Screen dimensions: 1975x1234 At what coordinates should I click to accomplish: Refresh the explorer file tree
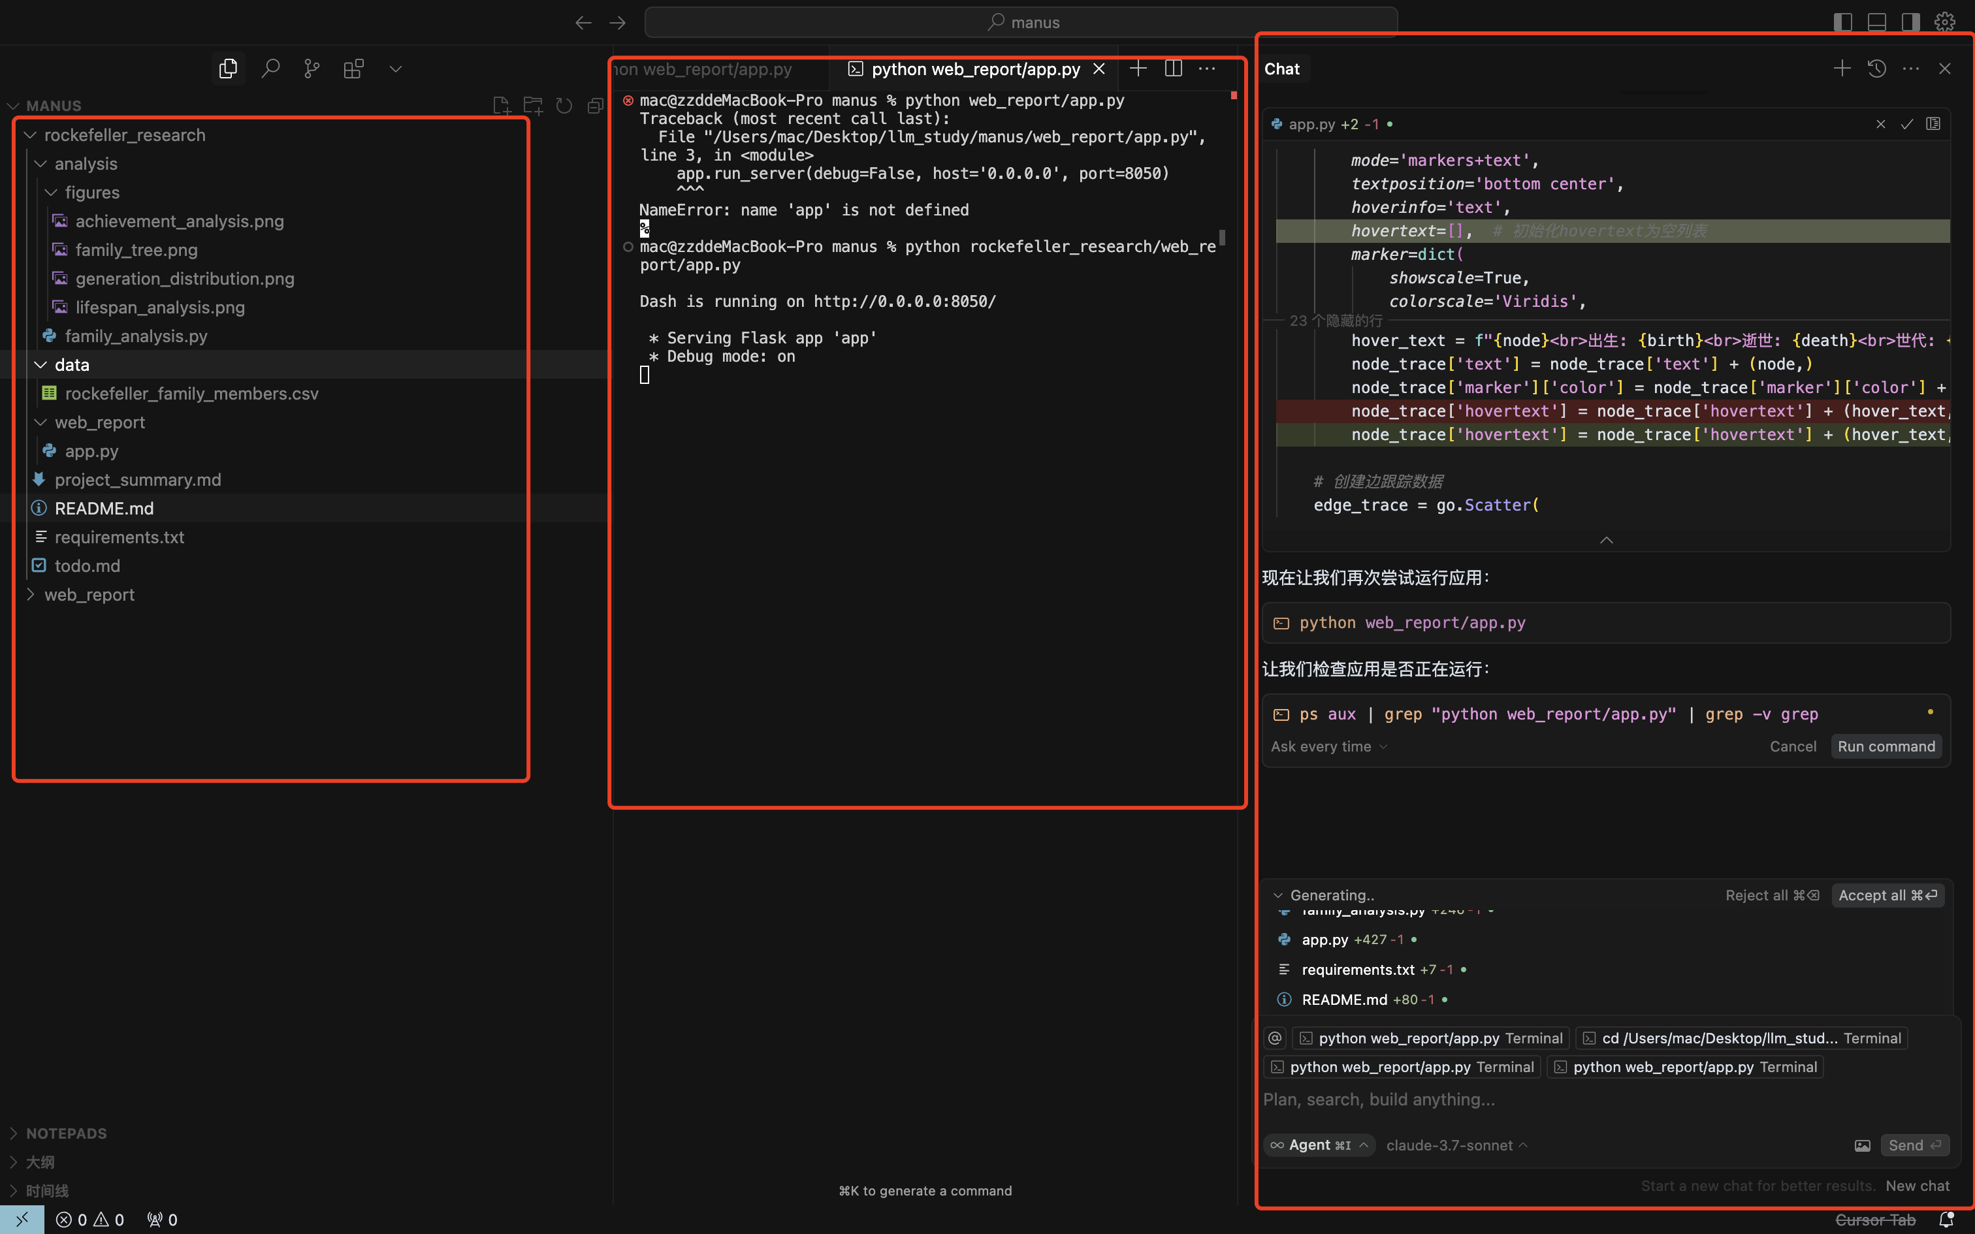pos(564,105)
